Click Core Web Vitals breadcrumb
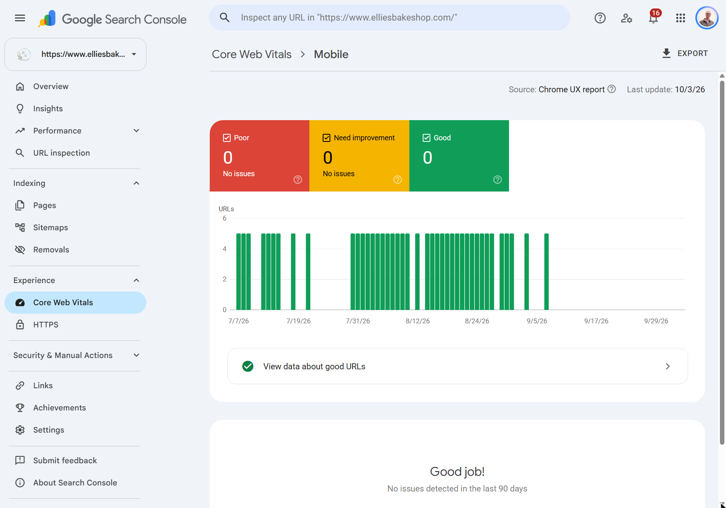 [252, 54]
